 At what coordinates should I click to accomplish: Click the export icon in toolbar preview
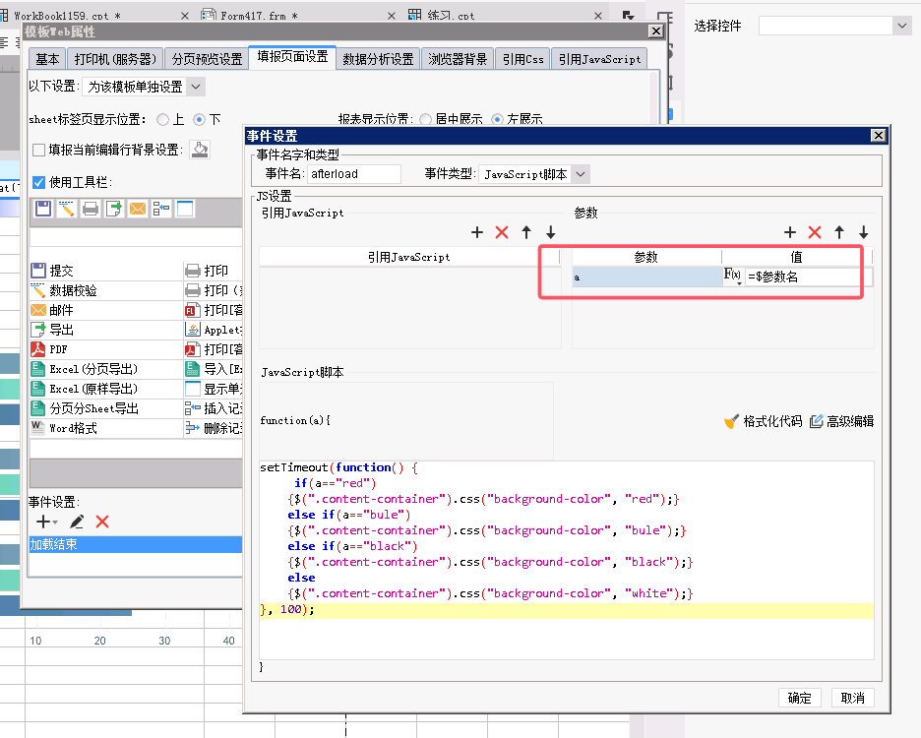pyautogui.click(x=114, y=209)
